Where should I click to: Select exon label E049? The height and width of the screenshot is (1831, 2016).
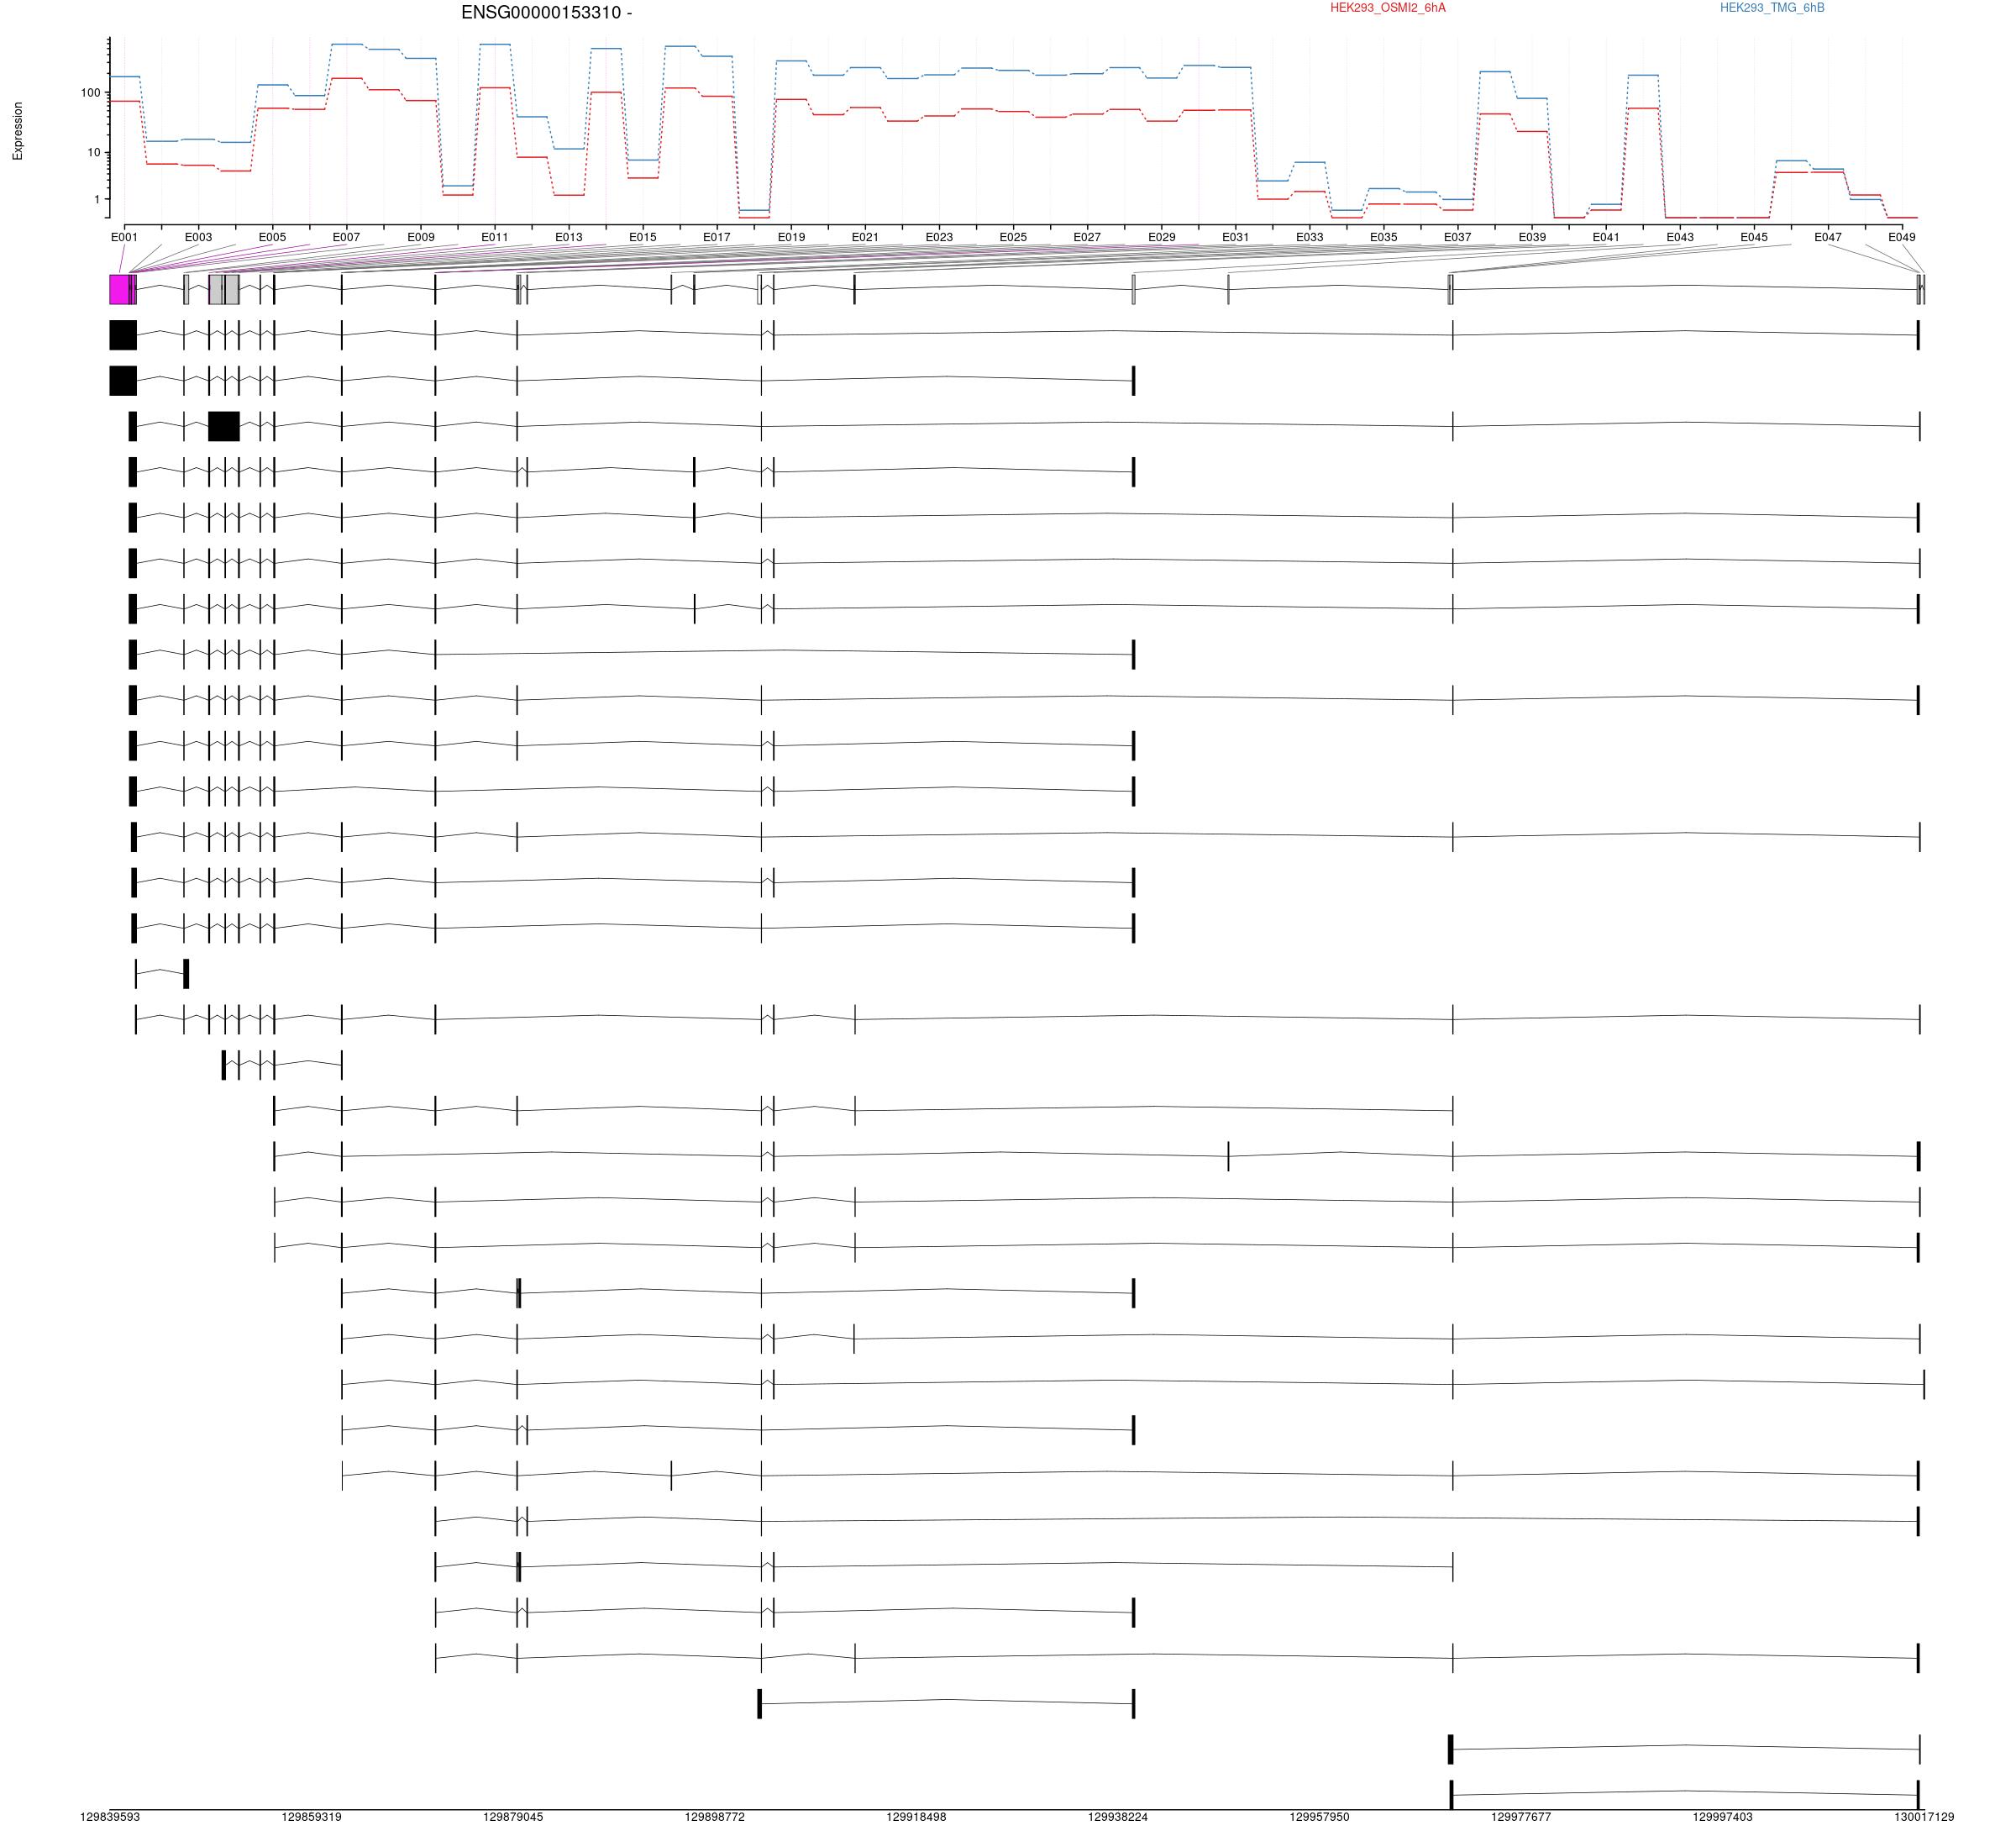pyautogui.click(x=1902, y=237)
